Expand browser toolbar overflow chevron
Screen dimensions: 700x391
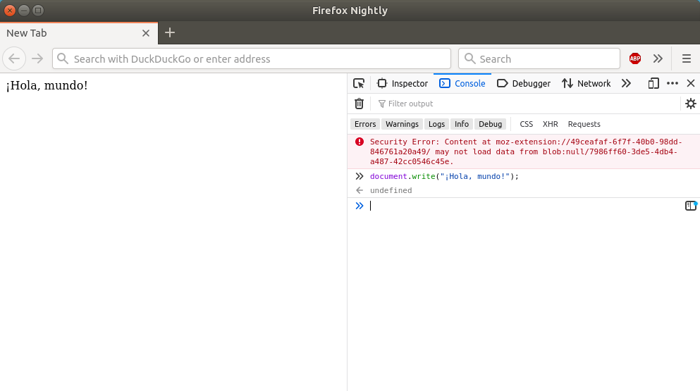[658, 58]
